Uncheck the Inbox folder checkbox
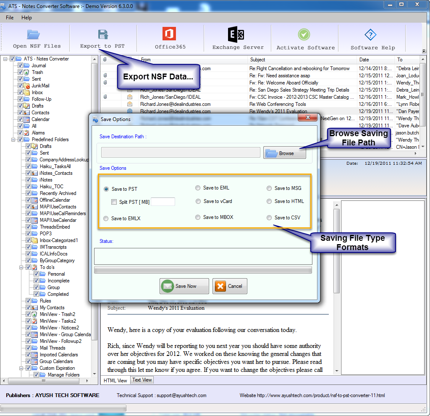Image resolution: width=430 pixels, height=416 pixels. tap(20, 92)
